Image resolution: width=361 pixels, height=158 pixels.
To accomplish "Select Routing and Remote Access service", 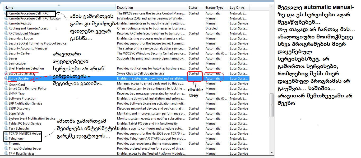I will (28, 28).
